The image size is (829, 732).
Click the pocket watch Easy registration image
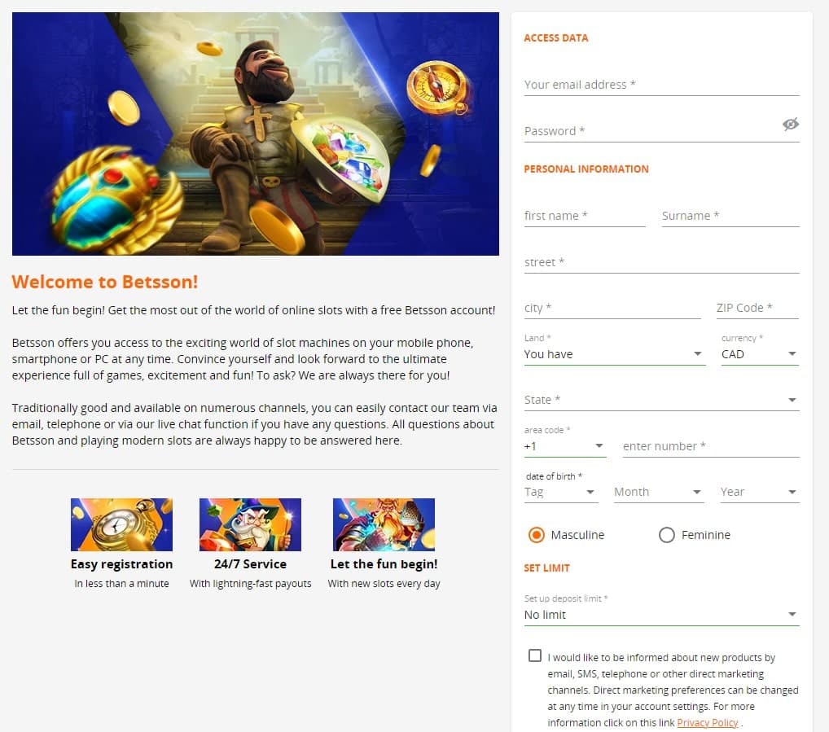coord(121,524)
